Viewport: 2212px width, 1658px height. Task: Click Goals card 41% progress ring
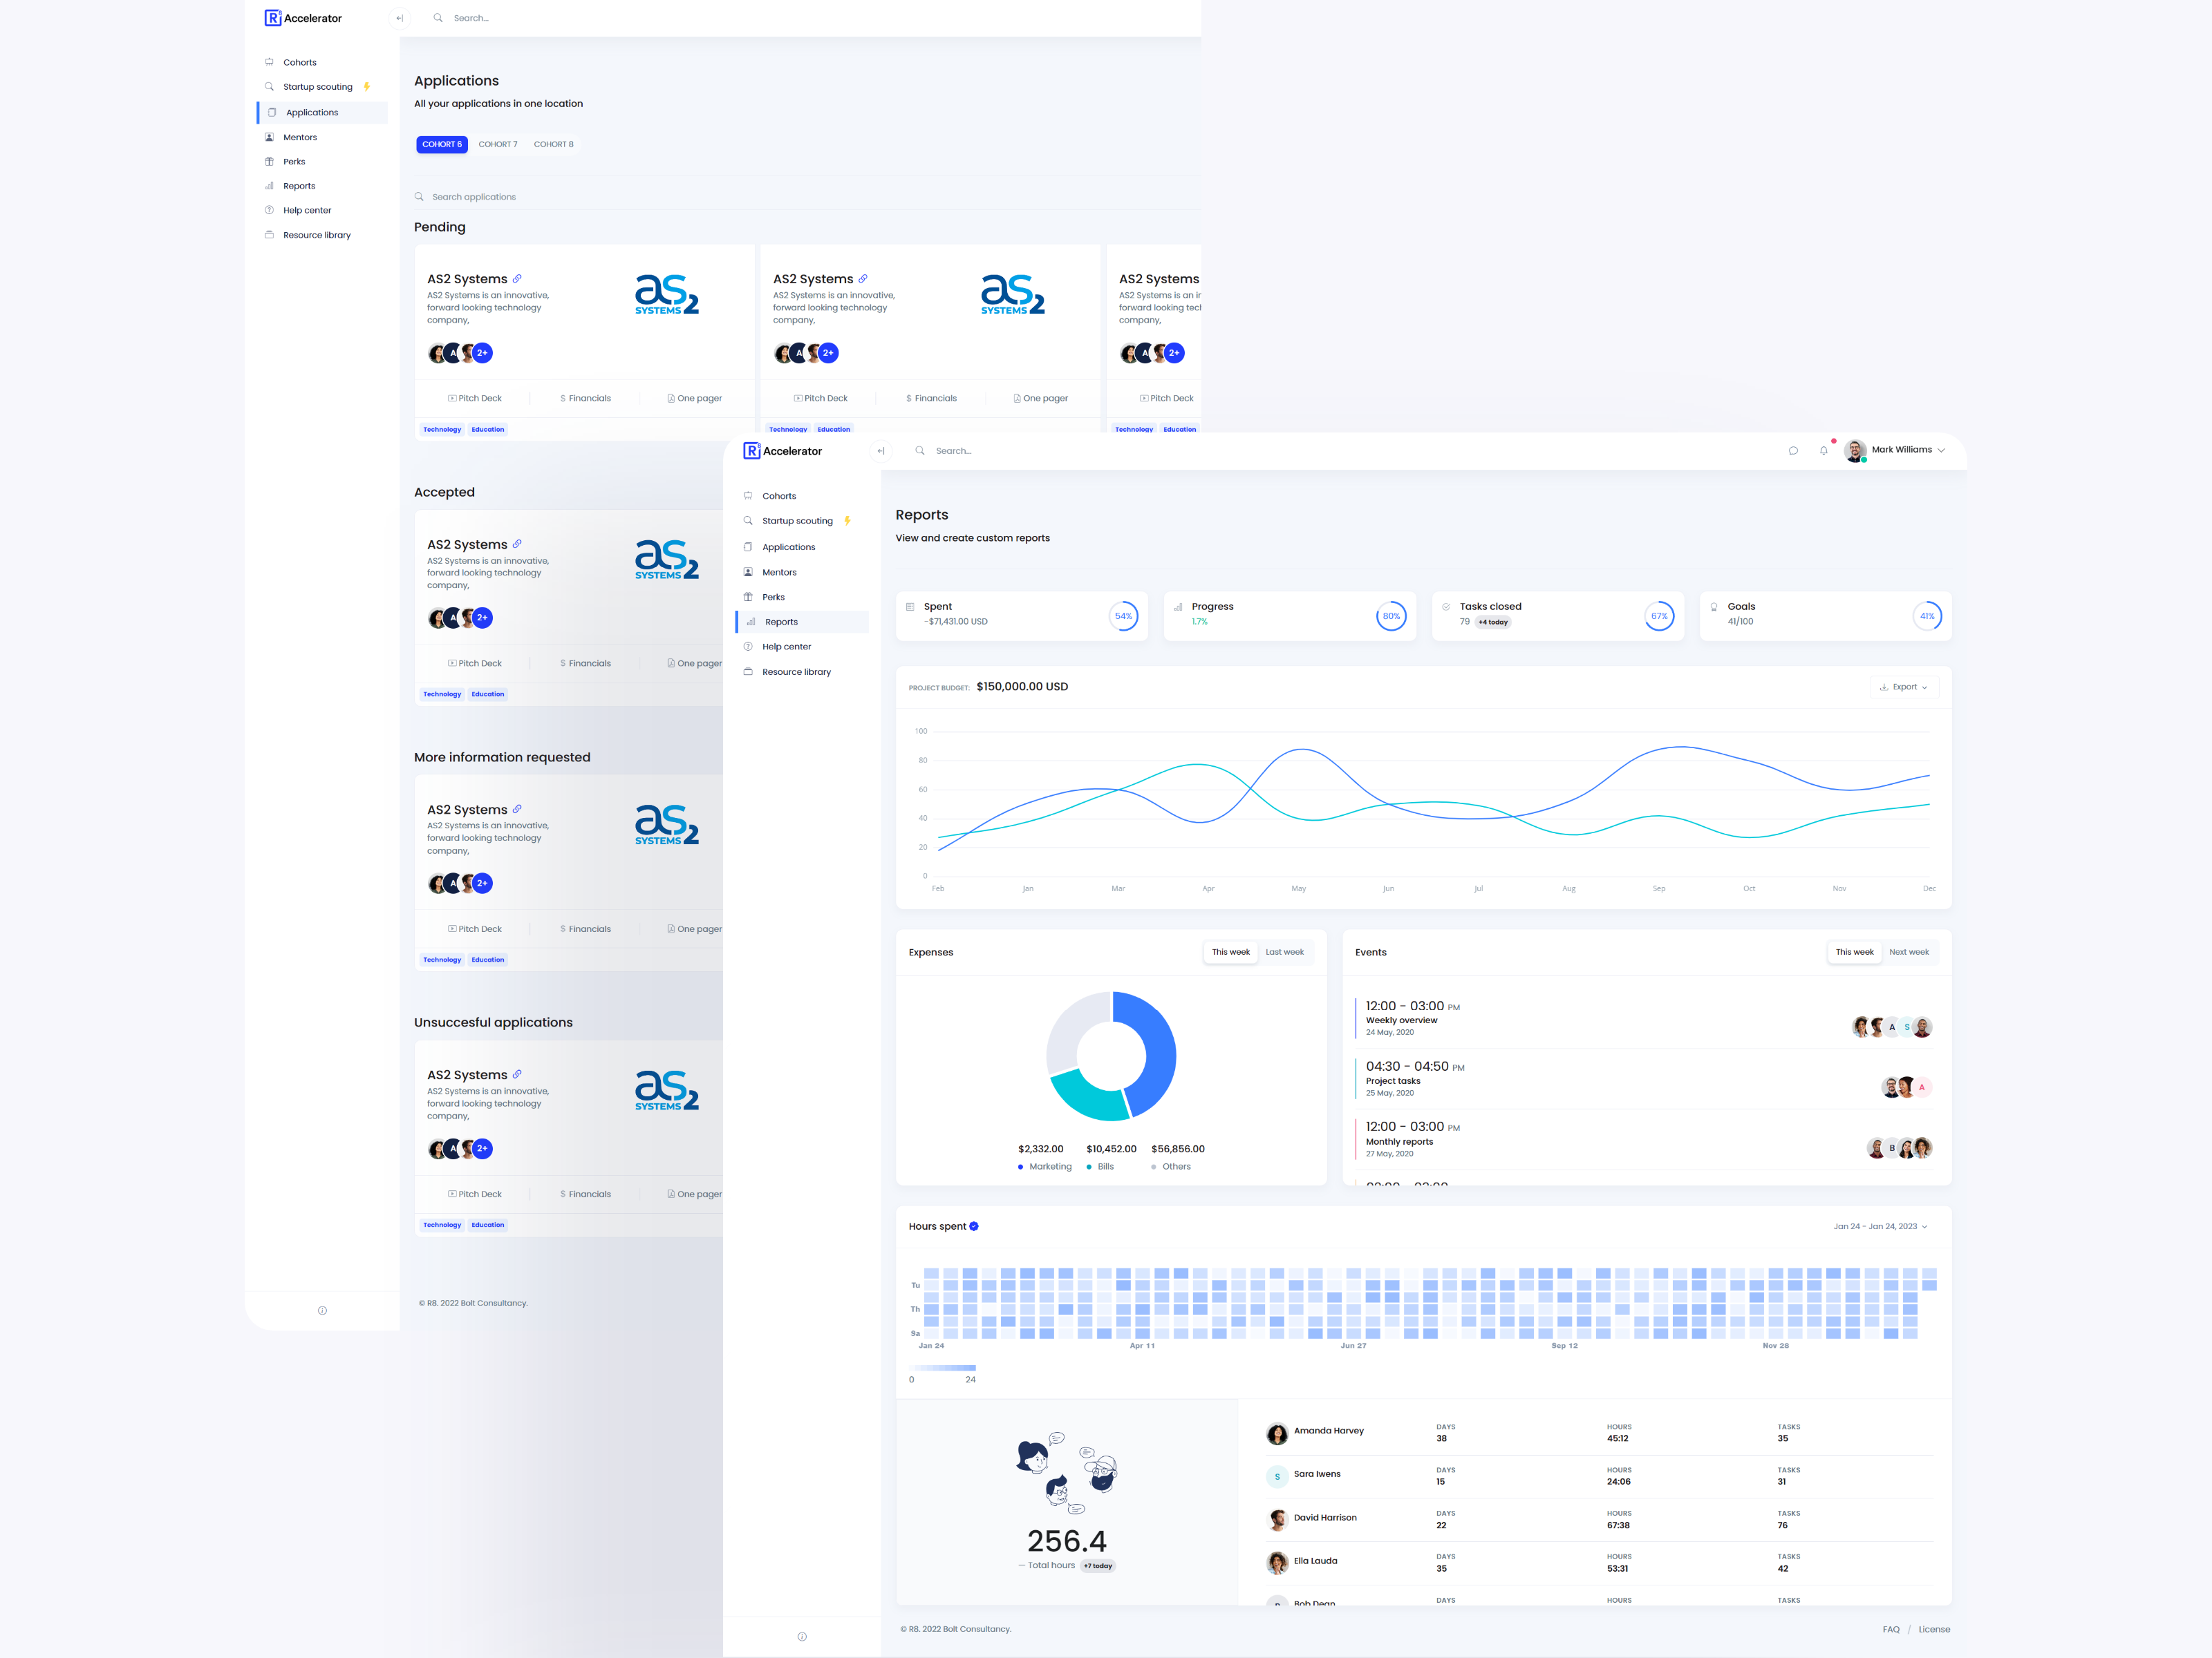pyautogui.click(x=1927, y=616)
